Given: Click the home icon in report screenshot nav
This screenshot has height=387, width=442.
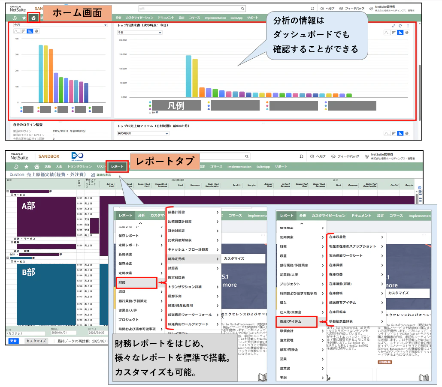Looking at the screenshot, I should click(x=36, y=167).
